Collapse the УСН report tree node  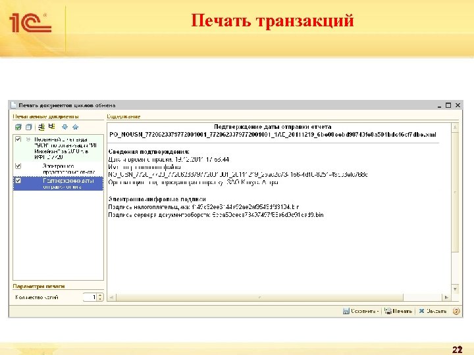coord(28,139)
